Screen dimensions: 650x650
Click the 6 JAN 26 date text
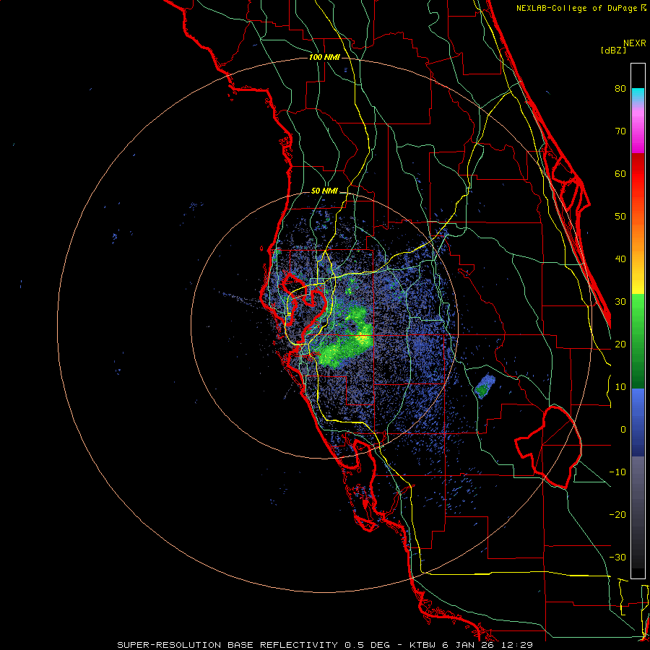[x=468, y=645]
